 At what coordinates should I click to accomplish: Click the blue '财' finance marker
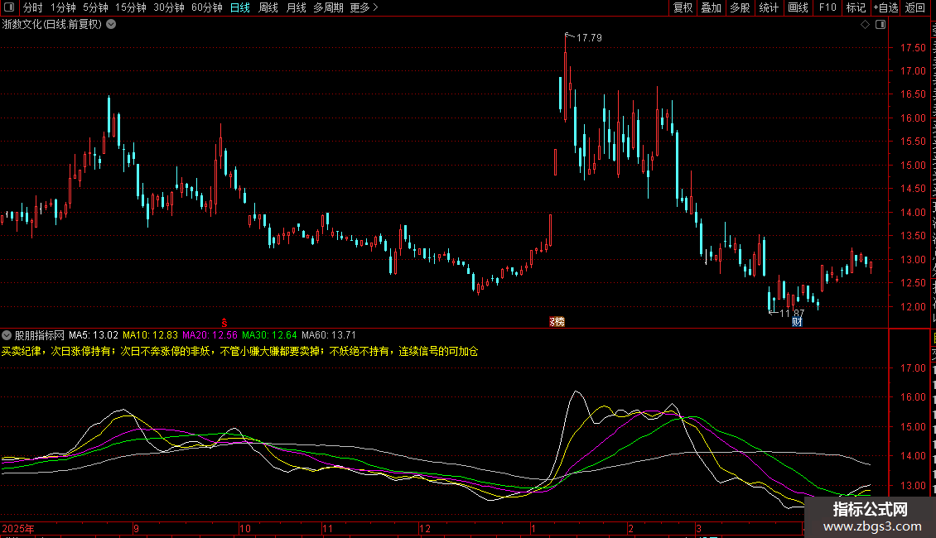pos(797,321)
